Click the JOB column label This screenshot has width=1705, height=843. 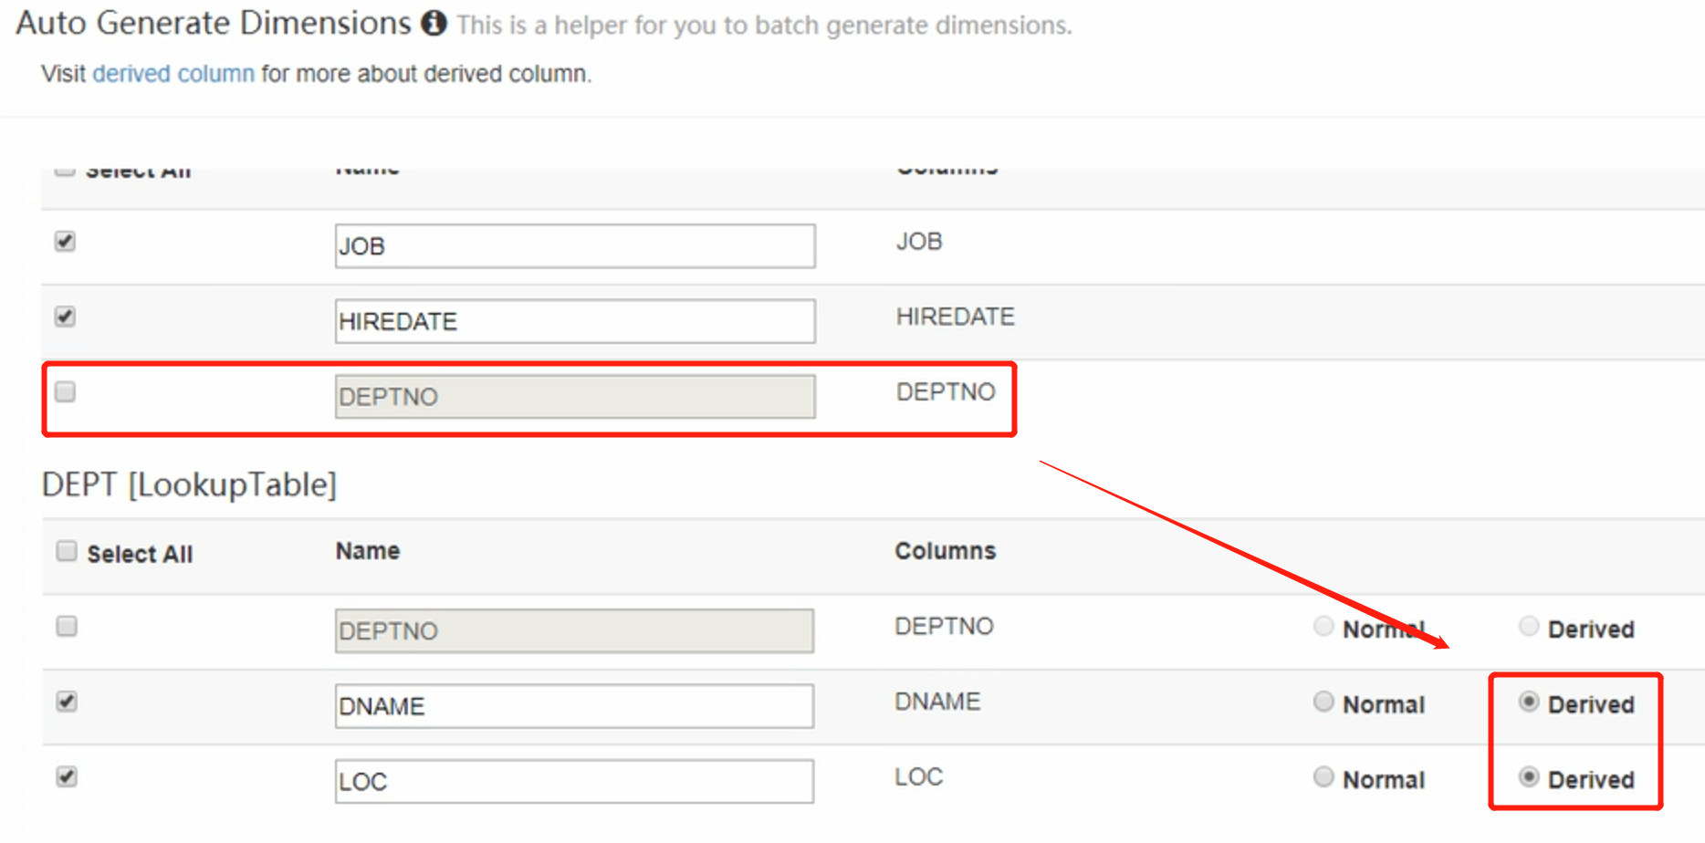click(919, 242)
